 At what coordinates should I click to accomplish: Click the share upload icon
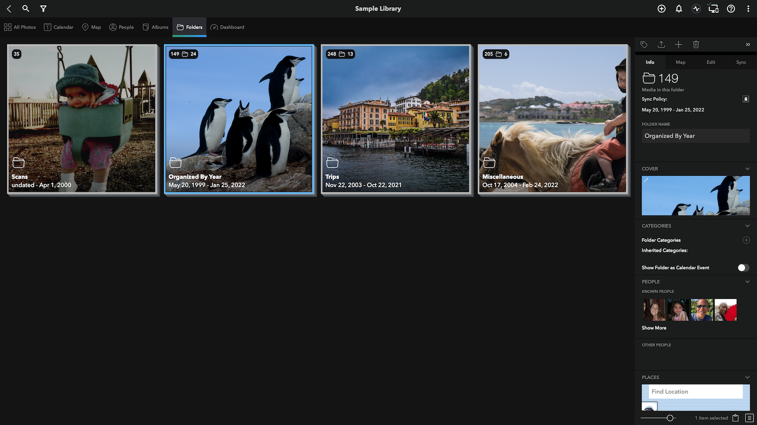click(661, 44)
